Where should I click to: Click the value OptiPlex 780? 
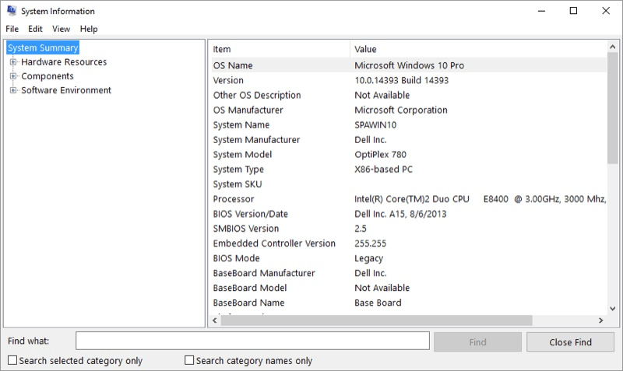pyautogui.click(x=380, y=154)
